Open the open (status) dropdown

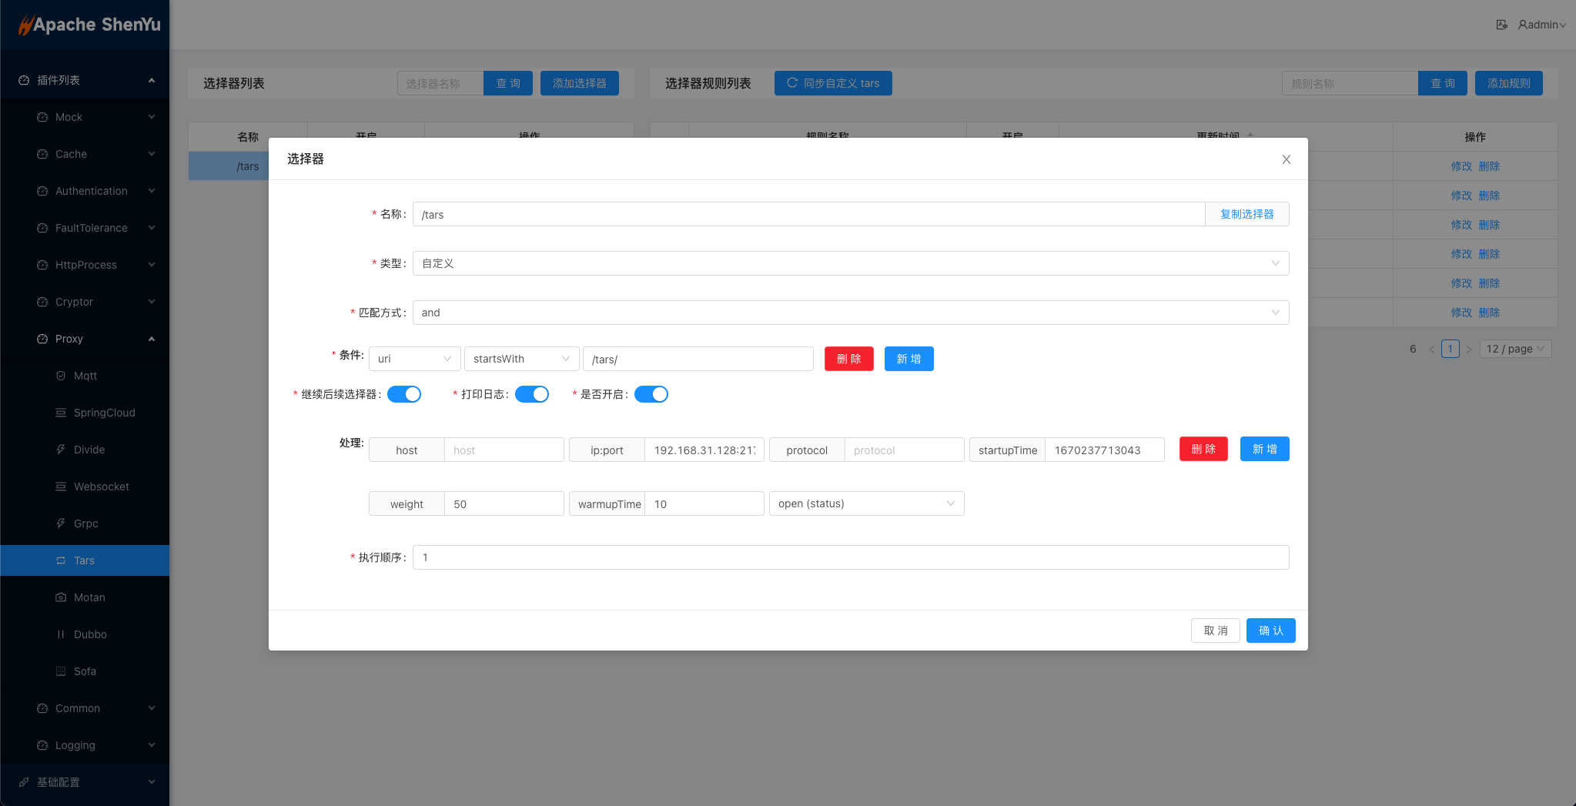point(866,503)
